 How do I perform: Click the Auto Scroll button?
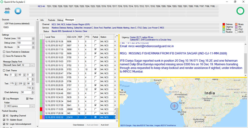pyautogui.click(x=105, y=125)
